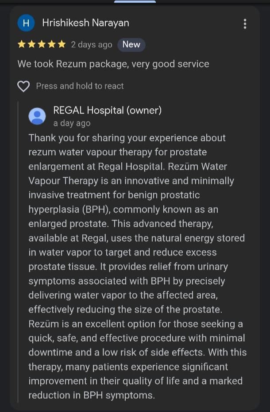The width and height of the screenshot is (270, 412).
Task: Click the first star in the rating
Action: [x=22, y=45]
